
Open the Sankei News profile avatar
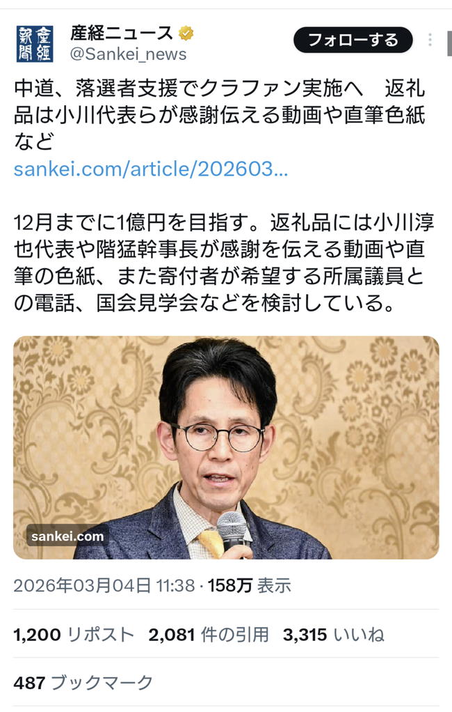[x=35, y=44]
